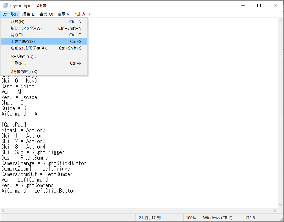Open the 書式(O) menu
The height and width of the screenshot is (222, 284).
[46, 14]
